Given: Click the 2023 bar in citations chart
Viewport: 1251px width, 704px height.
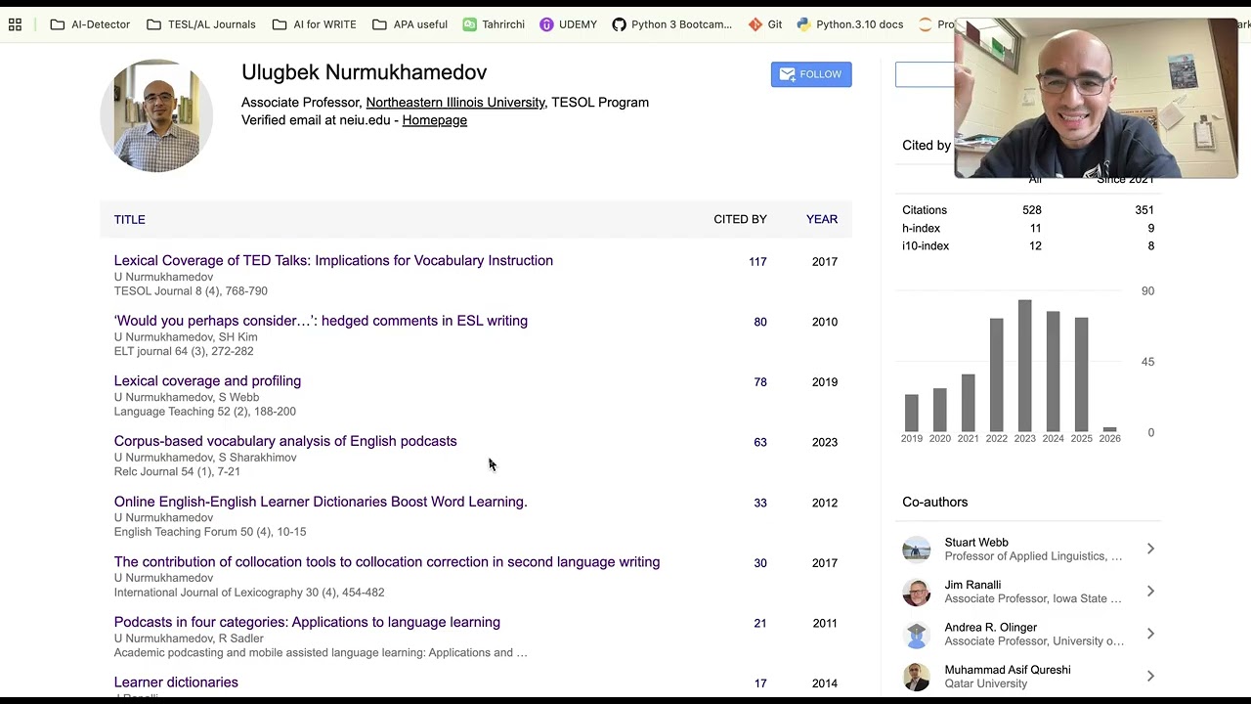Looking at the screenshot, I should coord(1024,366).
